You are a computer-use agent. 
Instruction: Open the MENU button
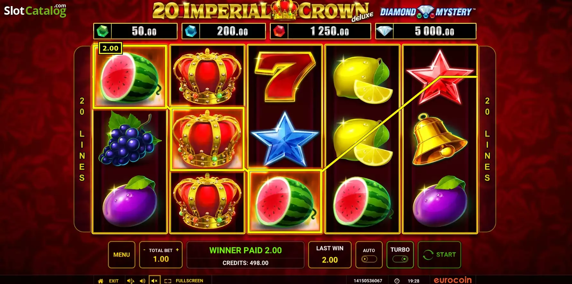coord(122,255)
